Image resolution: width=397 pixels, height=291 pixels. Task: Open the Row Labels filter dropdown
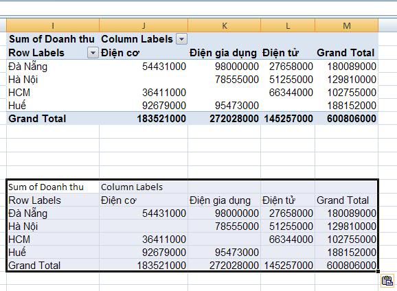[93, 53]
